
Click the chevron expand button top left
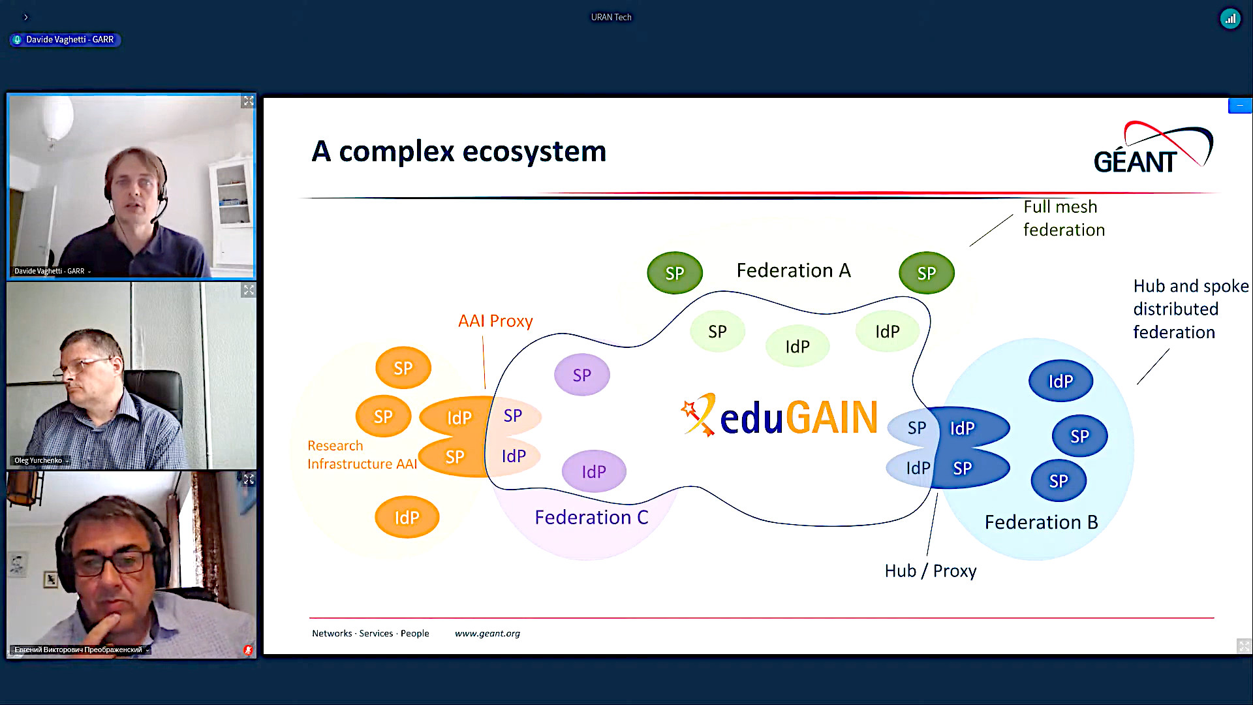tap(25, 16)
